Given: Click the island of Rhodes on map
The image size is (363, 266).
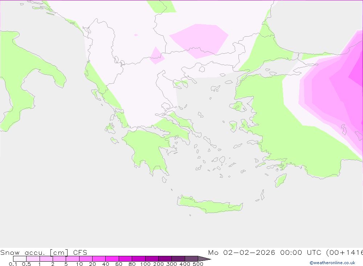Looking at the screenshot, I should 281,180.
